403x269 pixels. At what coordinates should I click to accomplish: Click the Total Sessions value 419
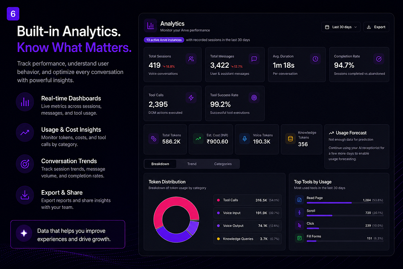coord(154,65)
